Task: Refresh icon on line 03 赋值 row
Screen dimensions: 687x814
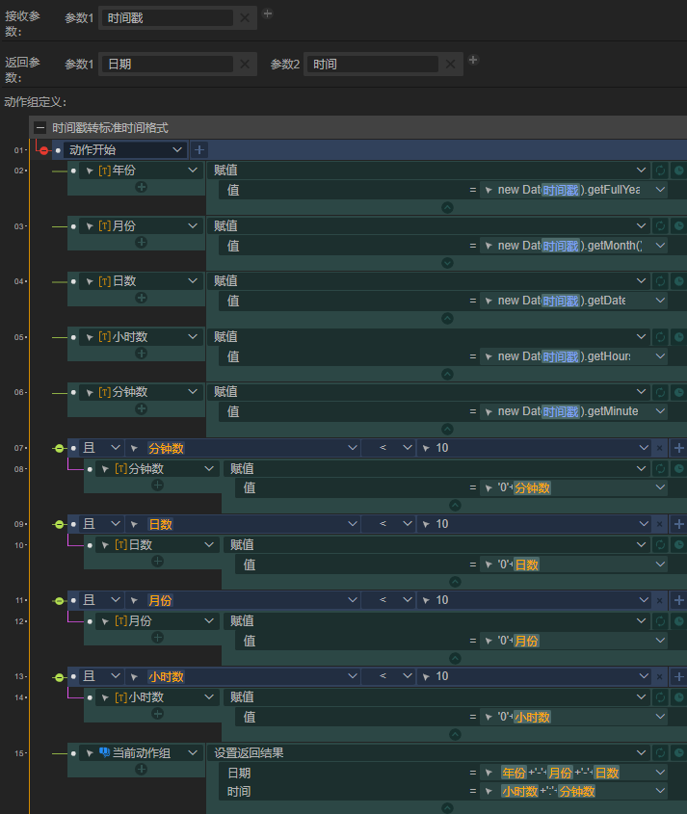Action: [661, 225]
